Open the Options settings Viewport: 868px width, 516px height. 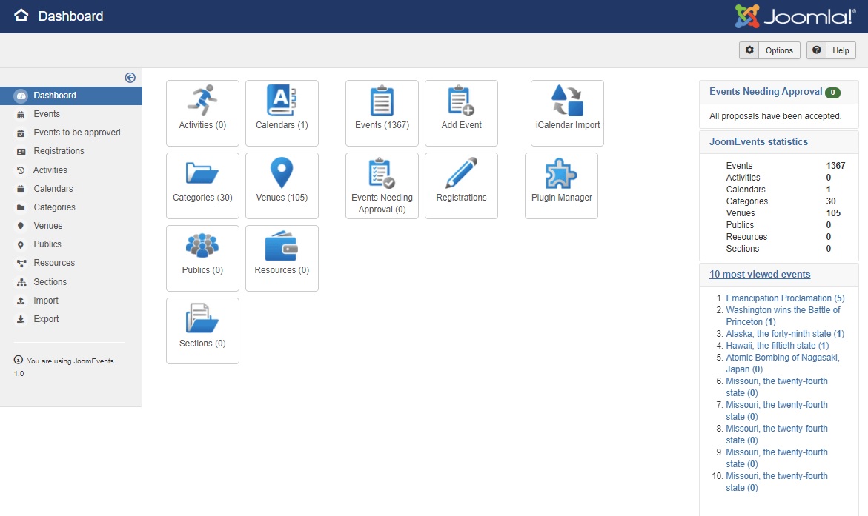769,50
